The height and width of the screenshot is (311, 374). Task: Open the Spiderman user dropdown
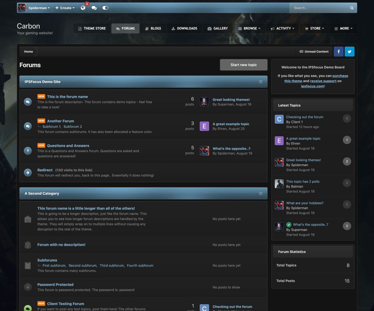coord(34,8)
